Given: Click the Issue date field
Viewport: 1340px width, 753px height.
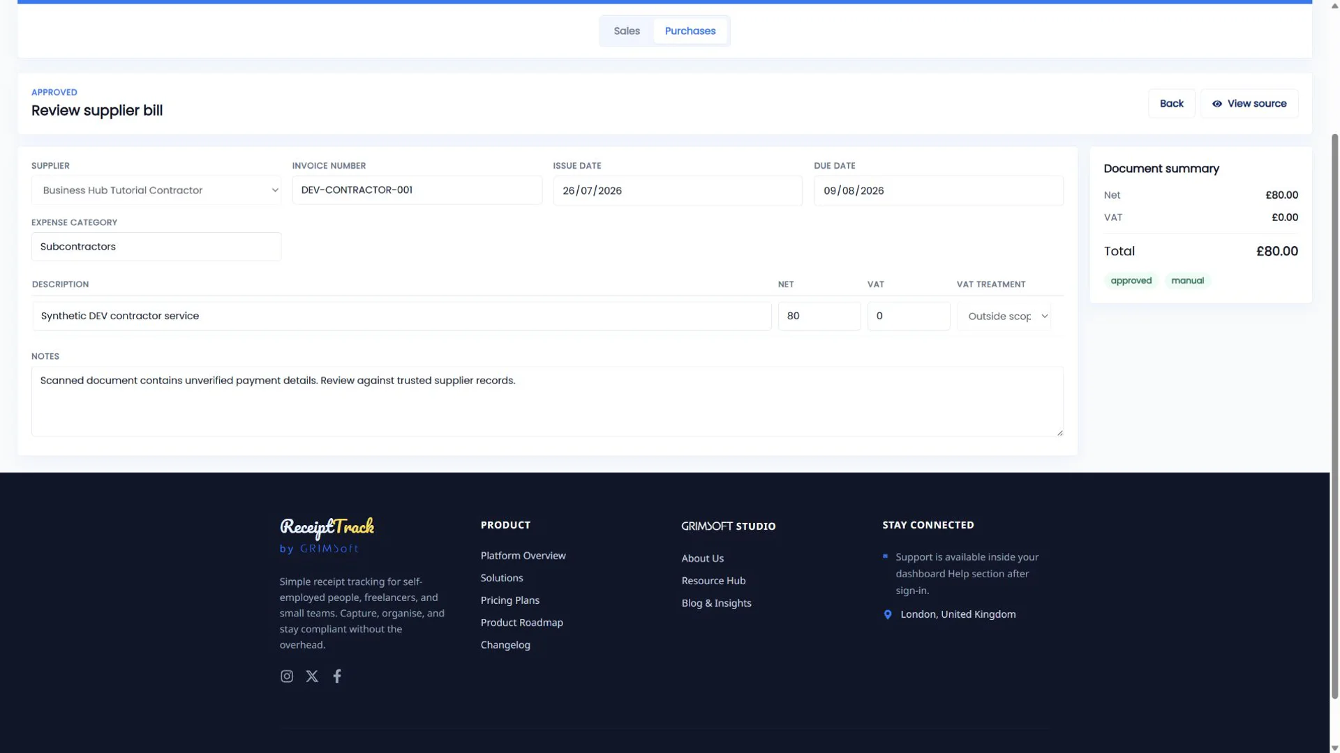Looking at the screenshot, I should pos(678,191).
